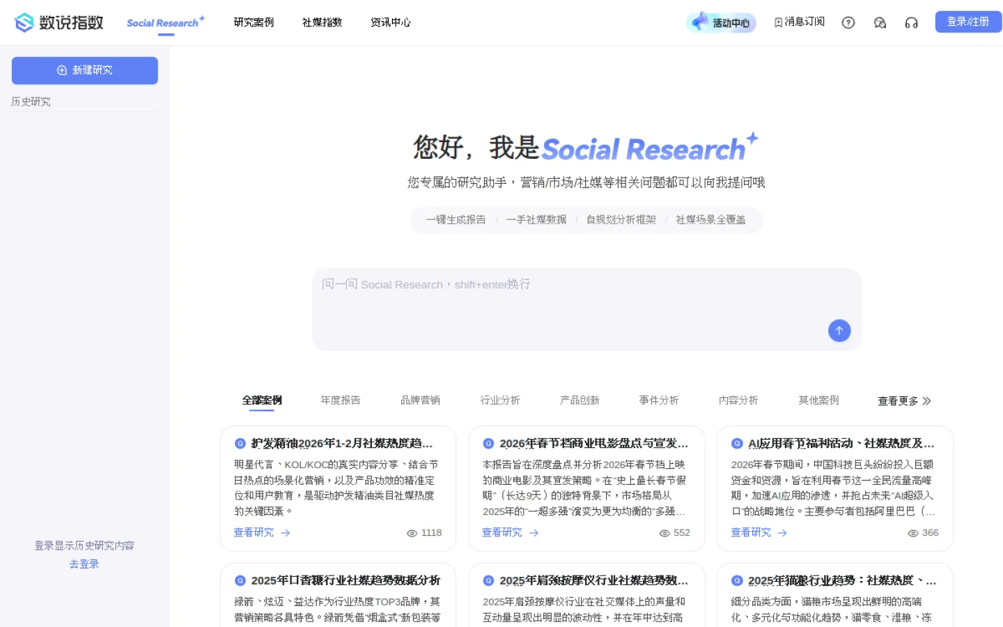The width and height of the screenshot is (1003, 627).
Task: Open the 2025年猫粮行业趋势 card title
Action: 842,580
